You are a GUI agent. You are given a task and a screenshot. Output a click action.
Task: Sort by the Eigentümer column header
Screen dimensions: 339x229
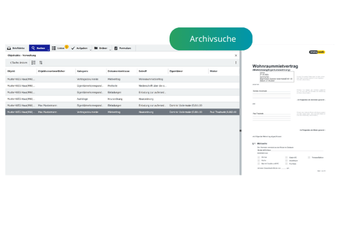pyautogui.click(x=176, y=71)
